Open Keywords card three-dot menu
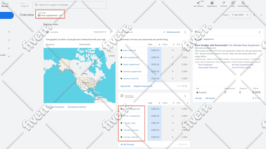This screenshot has height=149, width=266. pos(185,32)
